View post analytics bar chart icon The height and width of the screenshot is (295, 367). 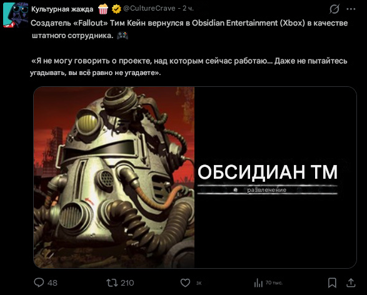click(258, 282)
